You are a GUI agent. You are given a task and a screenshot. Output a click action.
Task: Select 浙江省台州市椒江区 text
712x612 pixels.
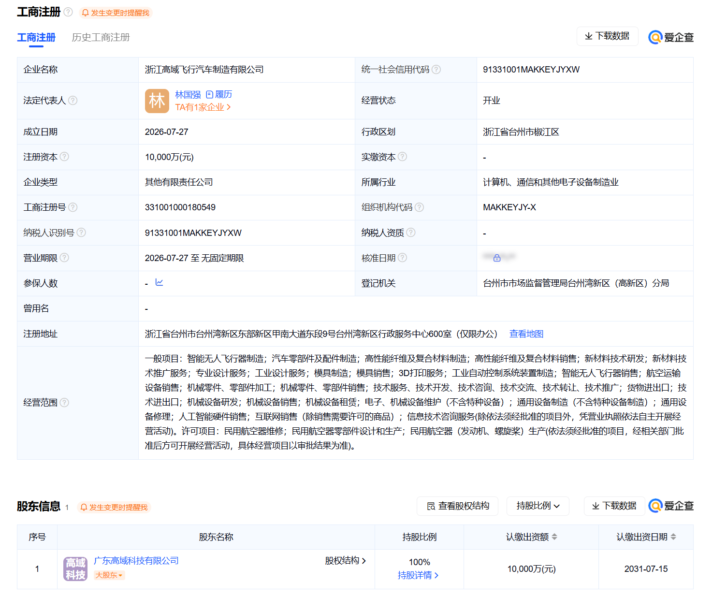[521, 132]
